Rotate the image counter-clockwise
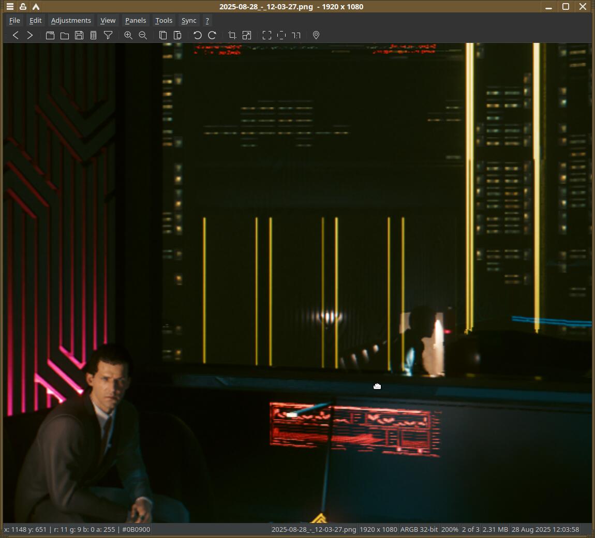The width and height of the screenshot is (595, 538). click(197, 35)
